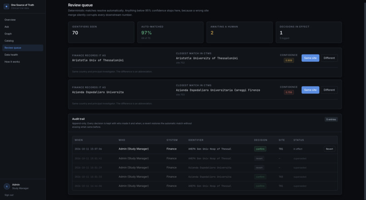
Task: Click the 0.909 confidence badge
Action: 289,60
